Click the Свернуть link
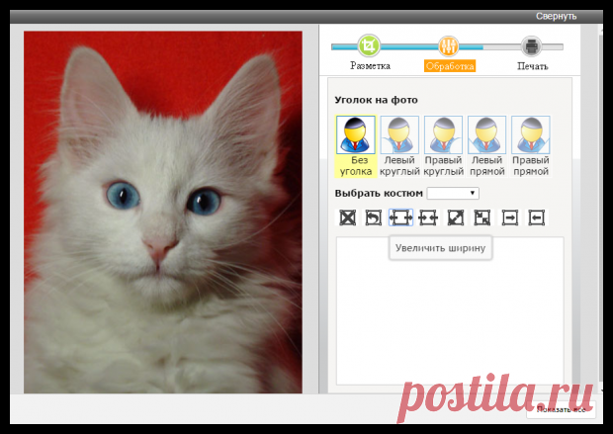 [556, 16]
